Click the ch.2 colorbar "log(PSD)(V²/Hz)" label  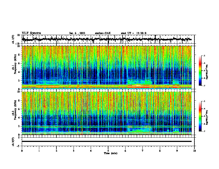[x=207, y=117]
